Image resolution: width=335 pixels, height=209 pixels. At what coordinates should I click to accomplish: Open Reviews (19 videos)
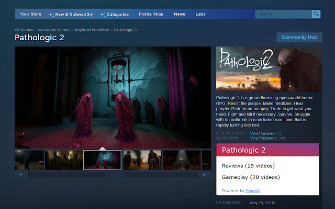coord(248,166)
